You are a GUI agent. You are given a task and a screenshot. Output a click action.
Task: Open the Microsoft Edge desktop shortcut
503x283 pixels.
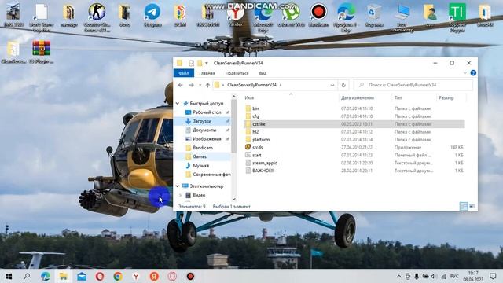[x=263, y=17]
